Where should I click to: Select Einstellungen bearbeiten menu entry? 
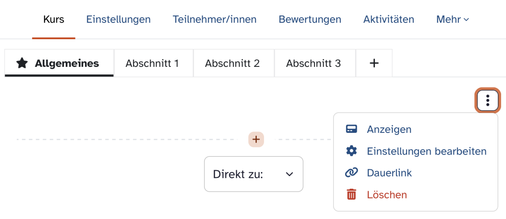coord(426,151)
